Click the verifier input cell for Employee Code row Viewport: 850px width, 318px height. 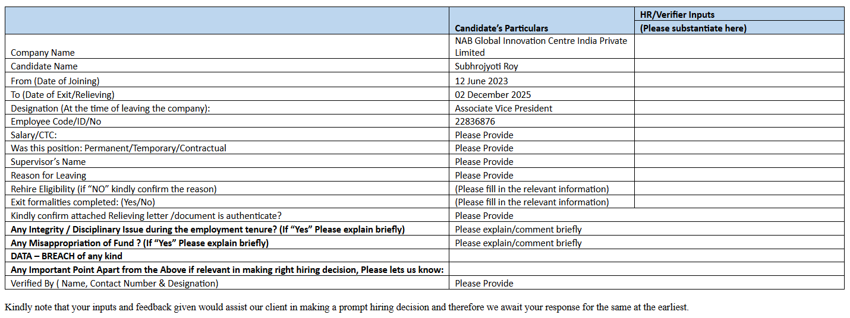(x=739, y=121)
